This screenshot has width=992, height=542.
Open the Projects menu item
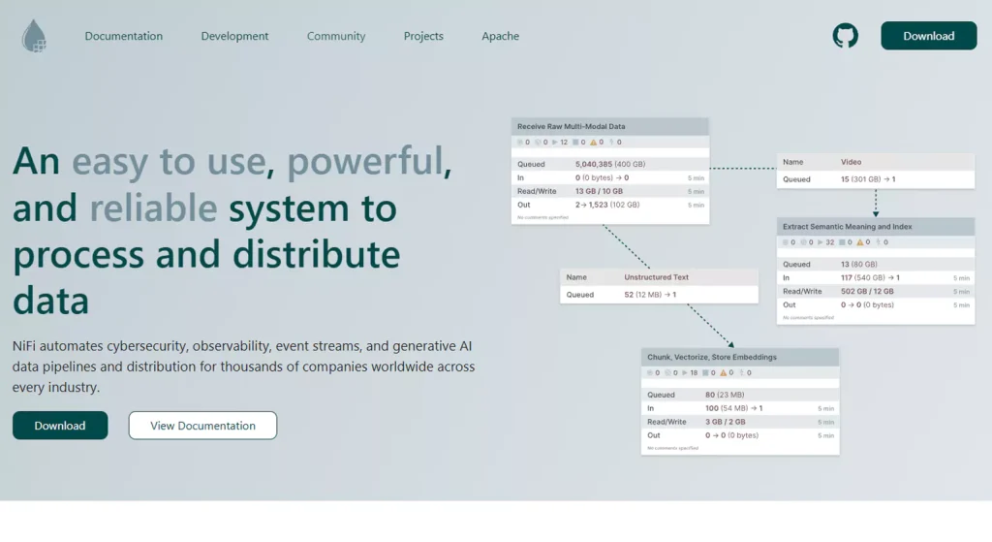click(x=423, y=36)
